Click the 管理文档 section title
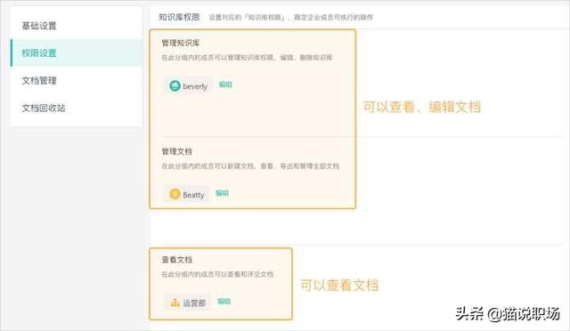 [176, 151]
